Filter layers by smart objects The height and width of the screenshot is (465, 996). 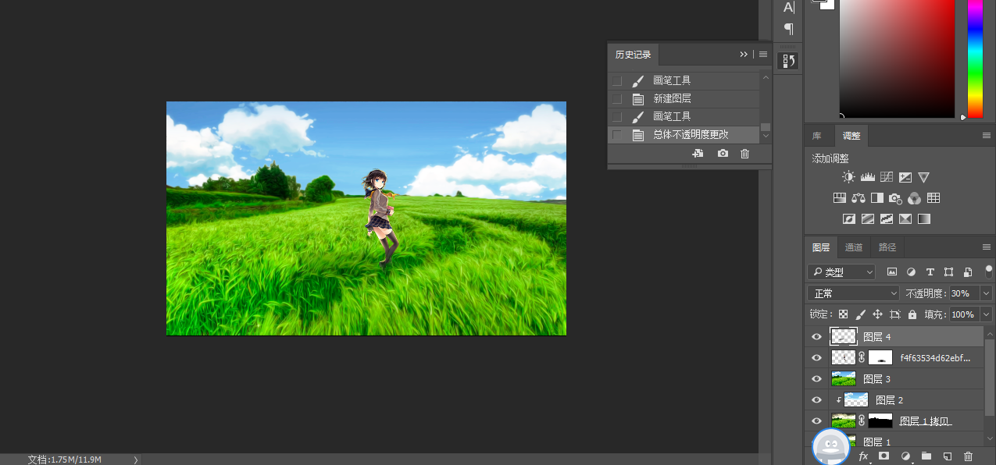[x=968, y=272]
